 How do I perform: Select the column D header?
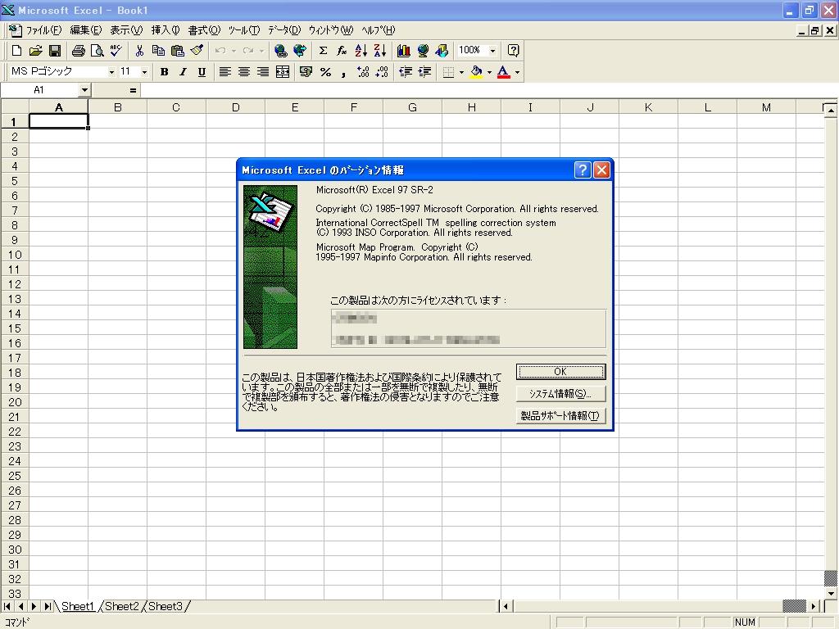(235, 107)
